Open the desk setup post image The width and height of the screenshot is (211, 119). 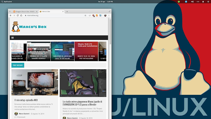point(35,82)
